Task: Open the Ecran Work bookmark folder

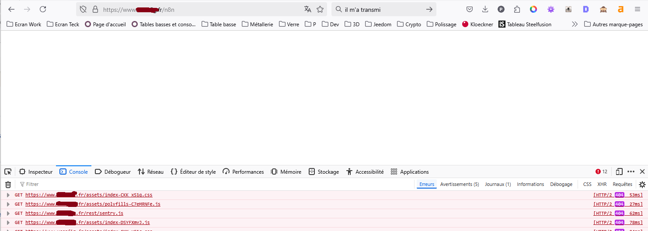Action: click(24, 24)
